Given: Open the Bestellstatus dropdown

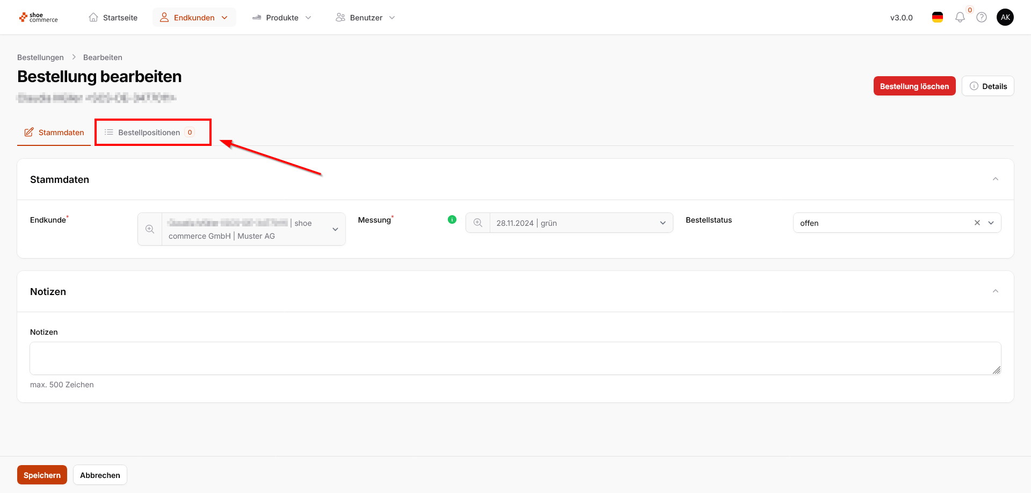Looking at the screenshot, I should coord(991,223).
